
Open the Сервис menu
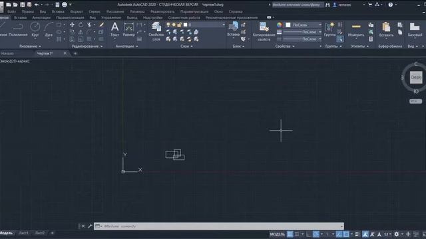point(95,12)
